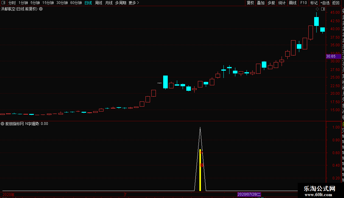Click the 复权 button
This screenshot has height=198, width=344.
click(x=250, y=3)
